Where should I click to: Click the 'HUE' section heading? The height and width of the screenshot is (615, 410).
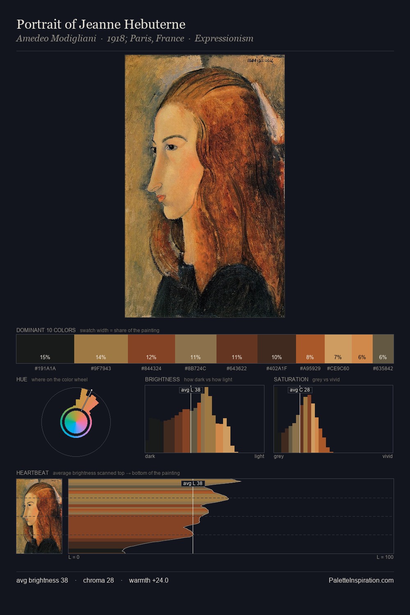point(22,379)
